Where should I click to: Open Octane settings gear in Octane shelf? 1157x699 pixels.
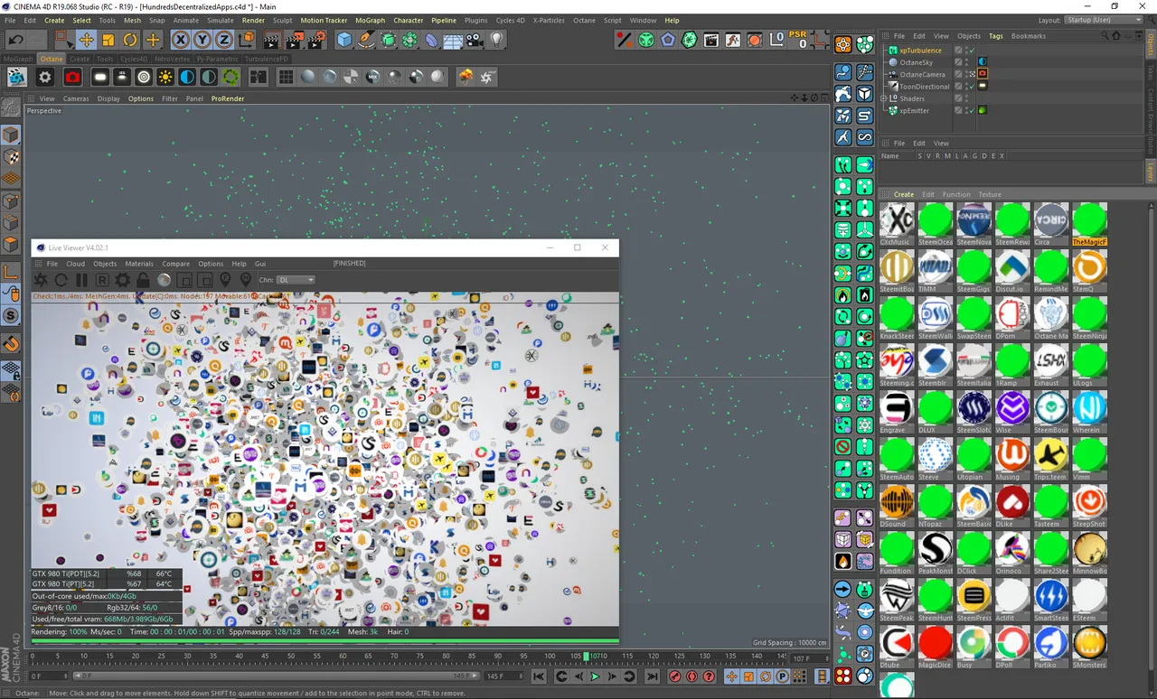click(44, 78)
